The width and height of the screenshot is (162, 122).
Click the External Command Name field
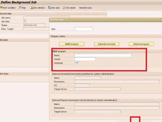(x=88, y=78)
